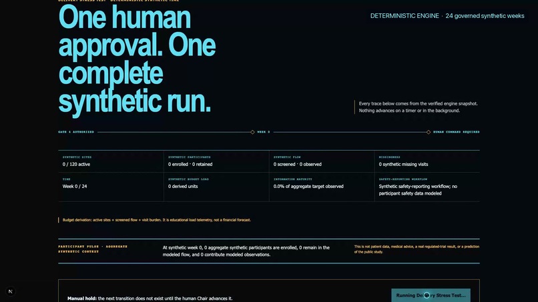Click the '0 enrolled · 0 retained' value

click(190, 164)
